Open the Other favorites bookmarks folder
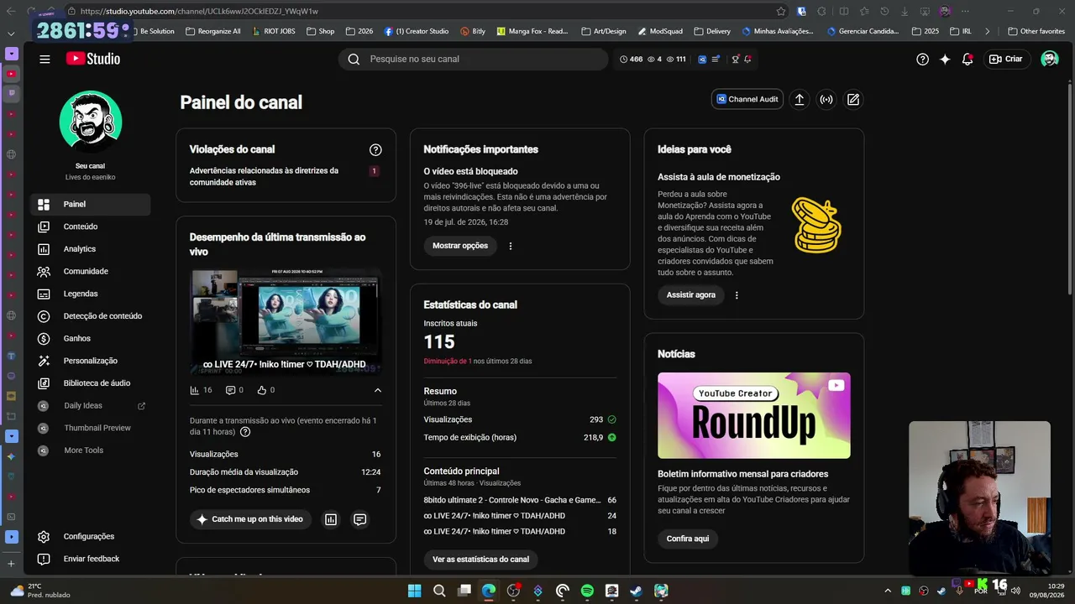Screen dimensions: 1075x604 (1036, 31)
